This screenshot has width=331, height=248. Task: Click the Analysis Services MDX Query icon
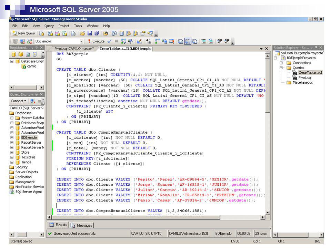50,33
